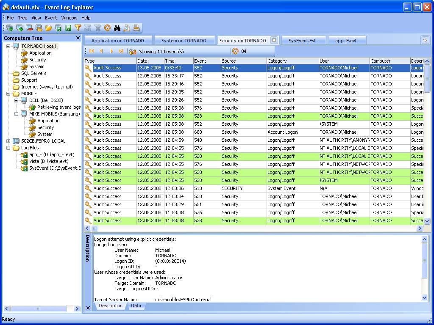Sort events by the Date column header
The width and height of the screenshot is (434, 325).
pyautogui.click(x=150, y=60)
